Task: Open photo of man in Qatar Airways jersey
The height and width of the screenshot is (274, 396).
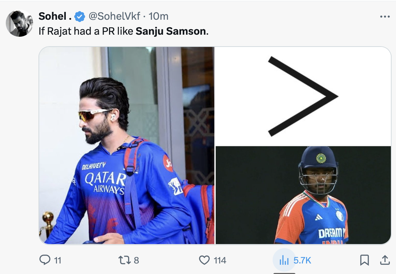Action: 126,145
